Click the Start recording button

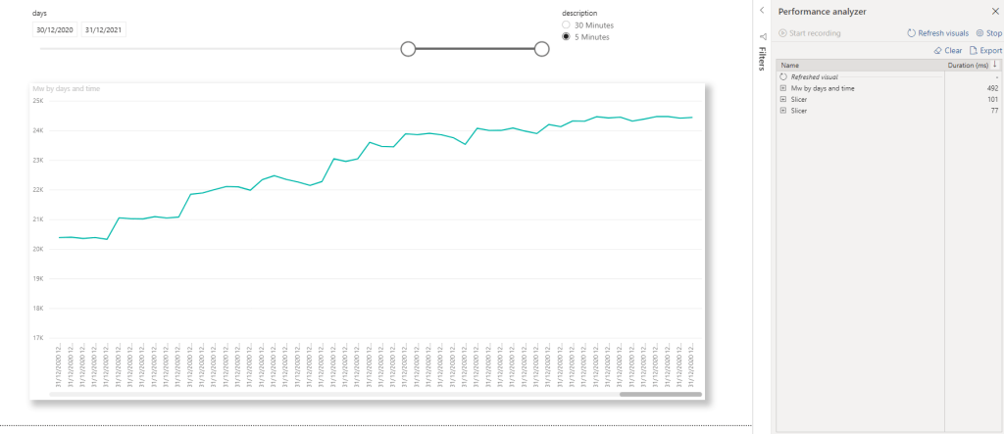810,33
